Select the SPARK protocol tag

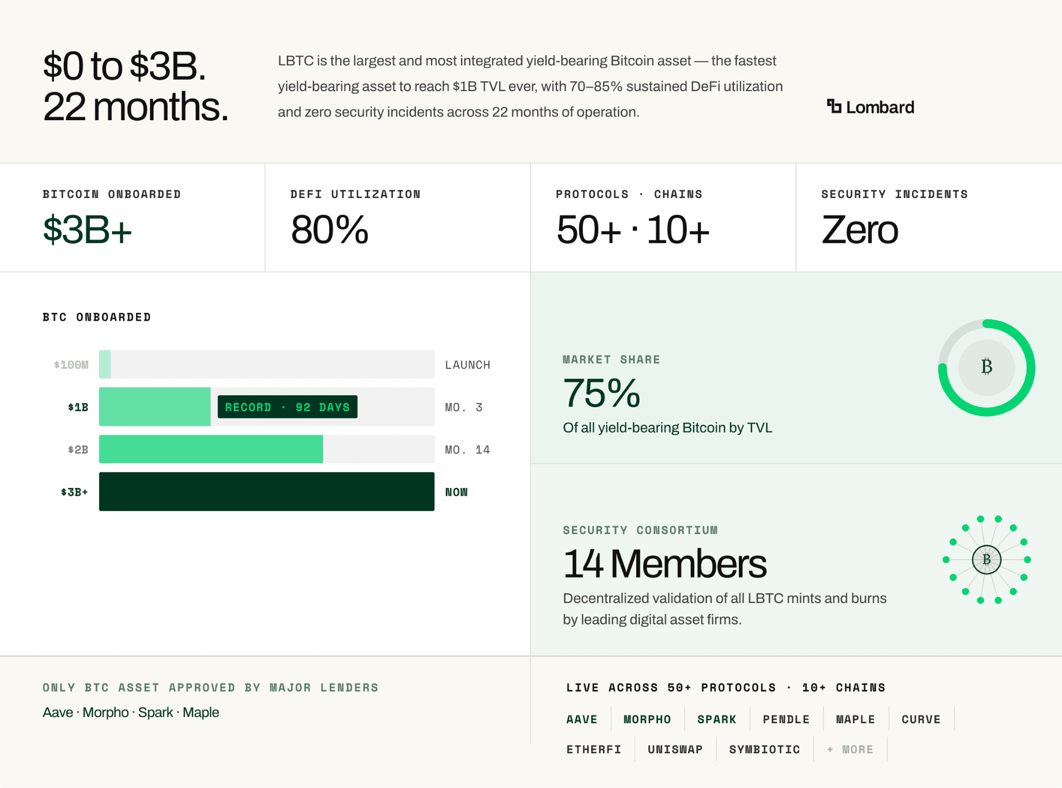click(x=717, y=719)
